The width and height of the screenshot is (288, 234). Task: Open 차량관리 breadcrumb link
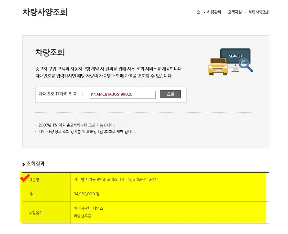point(214,12)
